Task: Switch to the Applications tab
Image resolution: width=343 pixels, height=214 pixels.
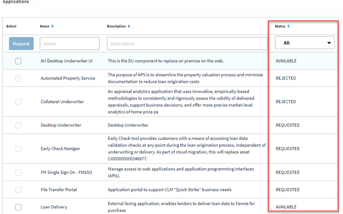Action: [16, 2]
